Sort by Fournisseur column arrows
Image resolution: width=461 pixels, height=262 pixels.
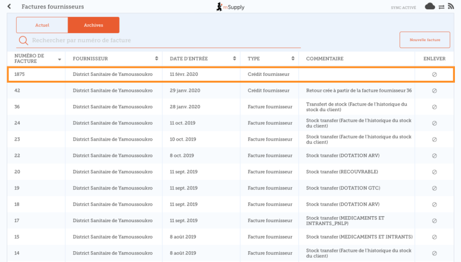click(x=157, y=58)
